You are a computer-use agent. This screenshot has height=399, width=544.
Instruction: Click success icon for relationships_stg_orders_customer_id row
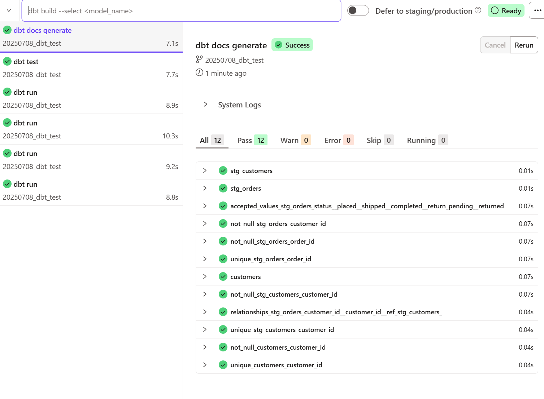[223, 312]
